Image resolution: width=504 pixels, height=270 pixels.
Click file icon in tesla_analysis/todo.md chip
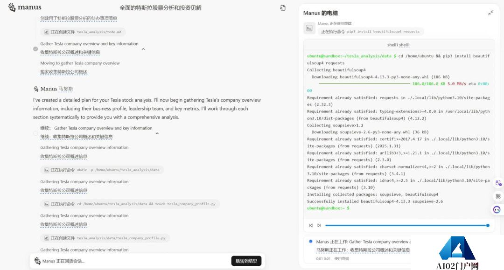[x=47, y=32]
